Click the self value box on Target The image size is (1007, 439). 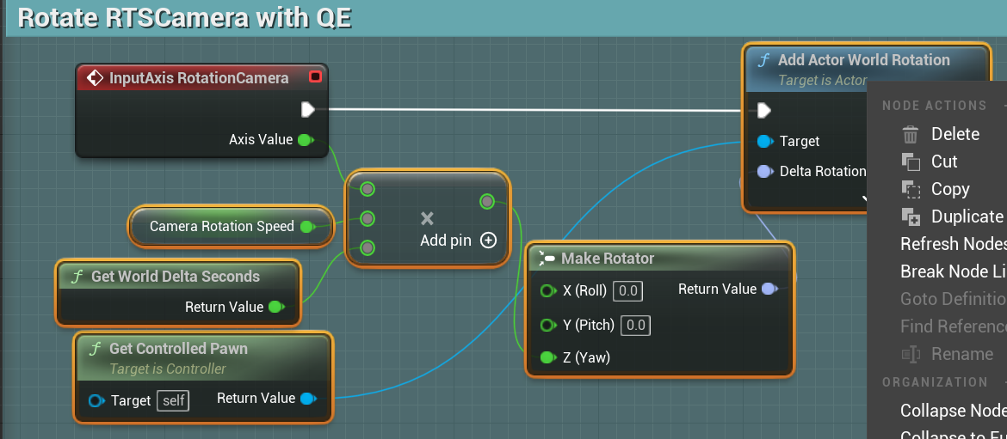click(173, 401)
